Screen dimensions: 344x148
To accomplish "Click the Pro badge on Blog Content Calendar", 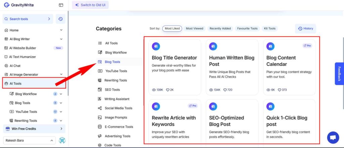I will pyautogui.click(x=307, y=46).
